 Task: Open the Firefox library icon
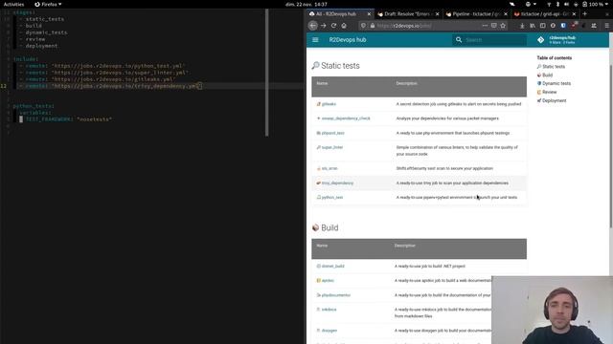click(x=533, y=26)
